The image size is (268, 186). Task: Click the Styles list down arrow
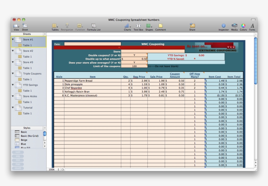pos(44,146)
